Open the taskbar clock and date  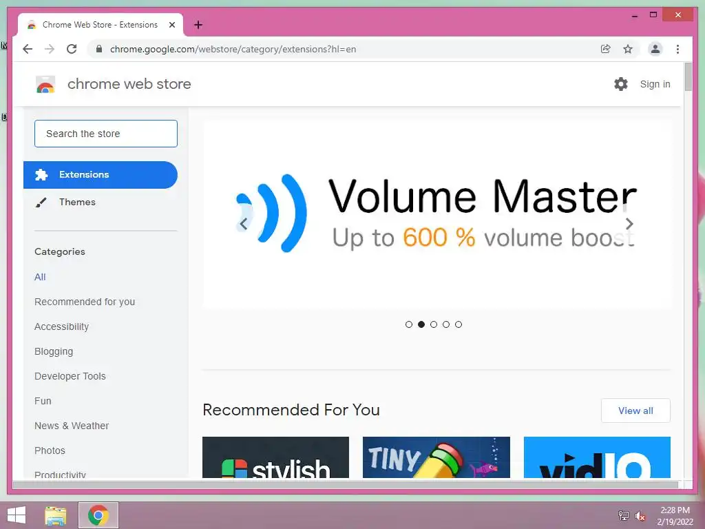point(675,516)
